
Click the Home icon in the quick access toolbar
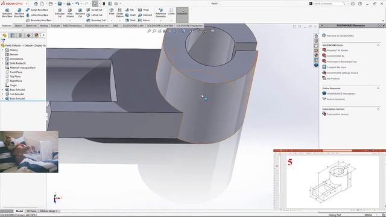[36, 4]
